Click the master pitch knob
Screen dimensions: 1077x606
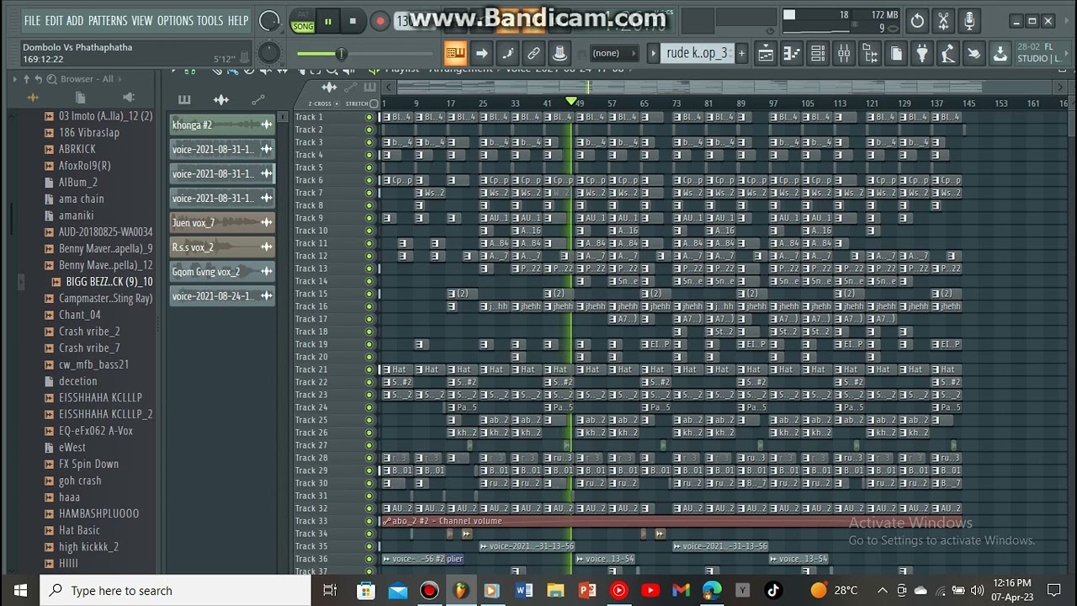click(269, 53)
